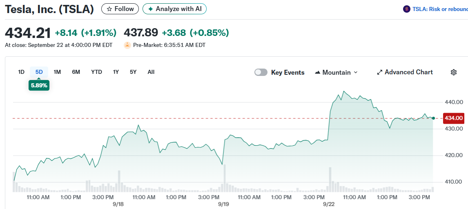Switch to the 1M time range
The height and width of the screenshot is (209, 468).
pyautogui.click(x=57, y=72)
